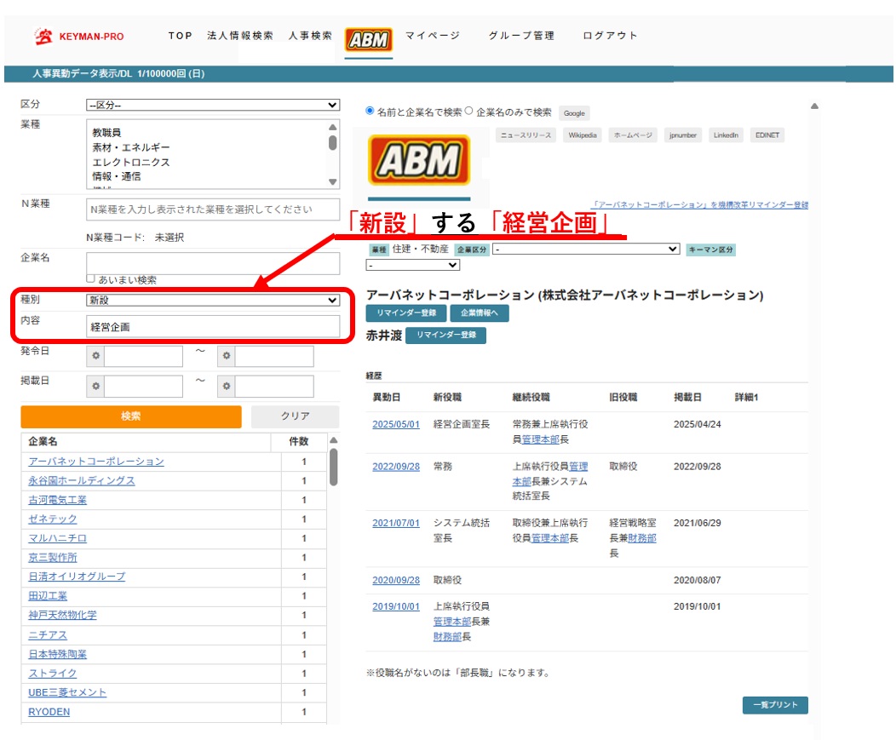Open アーバネットコーポレーション in company list
Viewport: 896px width, 740px height.
(x=96, y=462)
